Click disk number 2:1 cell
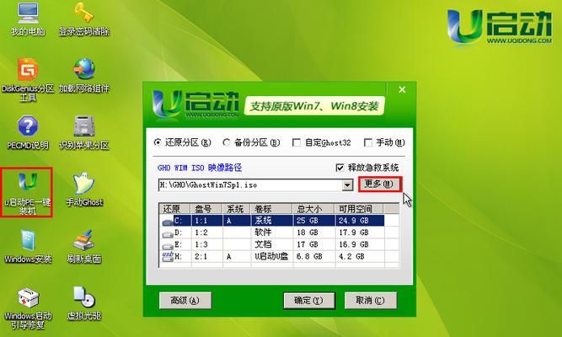 [201, 256]
